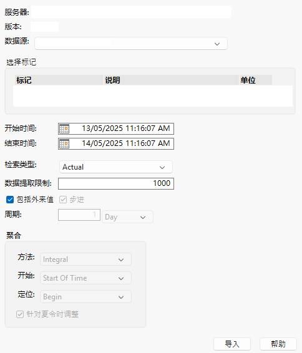Click the start time value 13/05/2025 11:16:07 AM
This screenshot has width=302, height=353.
[126, 128]
